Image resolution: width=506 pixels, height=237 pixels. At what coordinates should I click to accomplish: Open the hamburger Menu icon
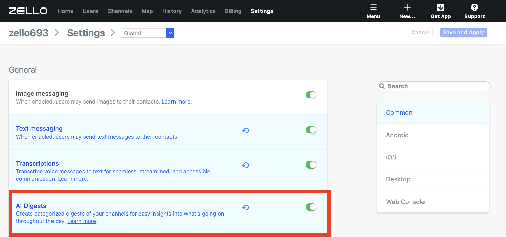373,7
